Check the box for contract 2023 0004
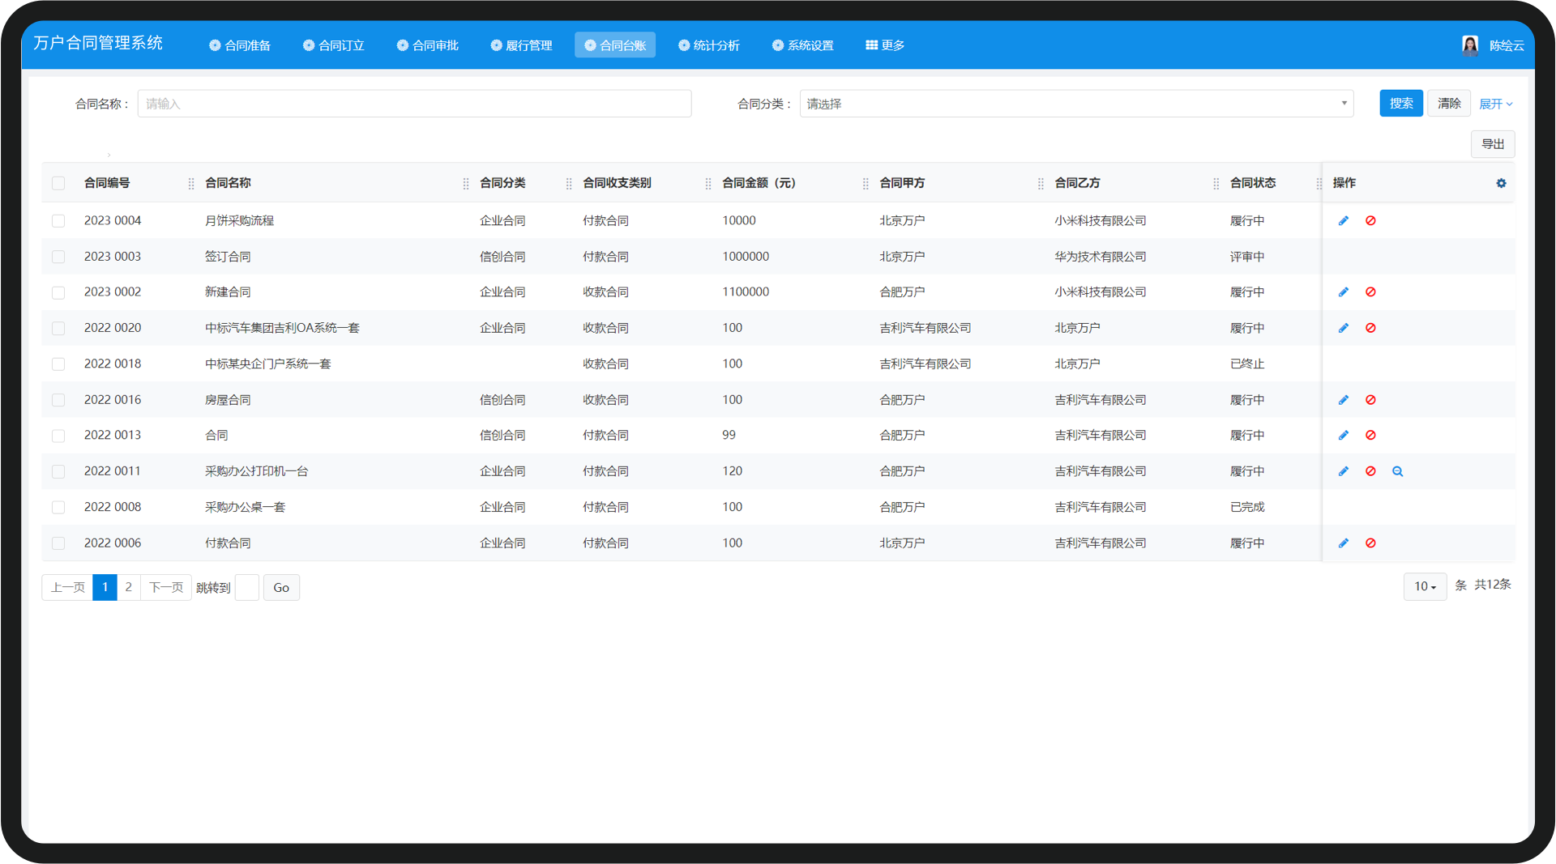This screenshot has width=1556, height=864. 58,221
